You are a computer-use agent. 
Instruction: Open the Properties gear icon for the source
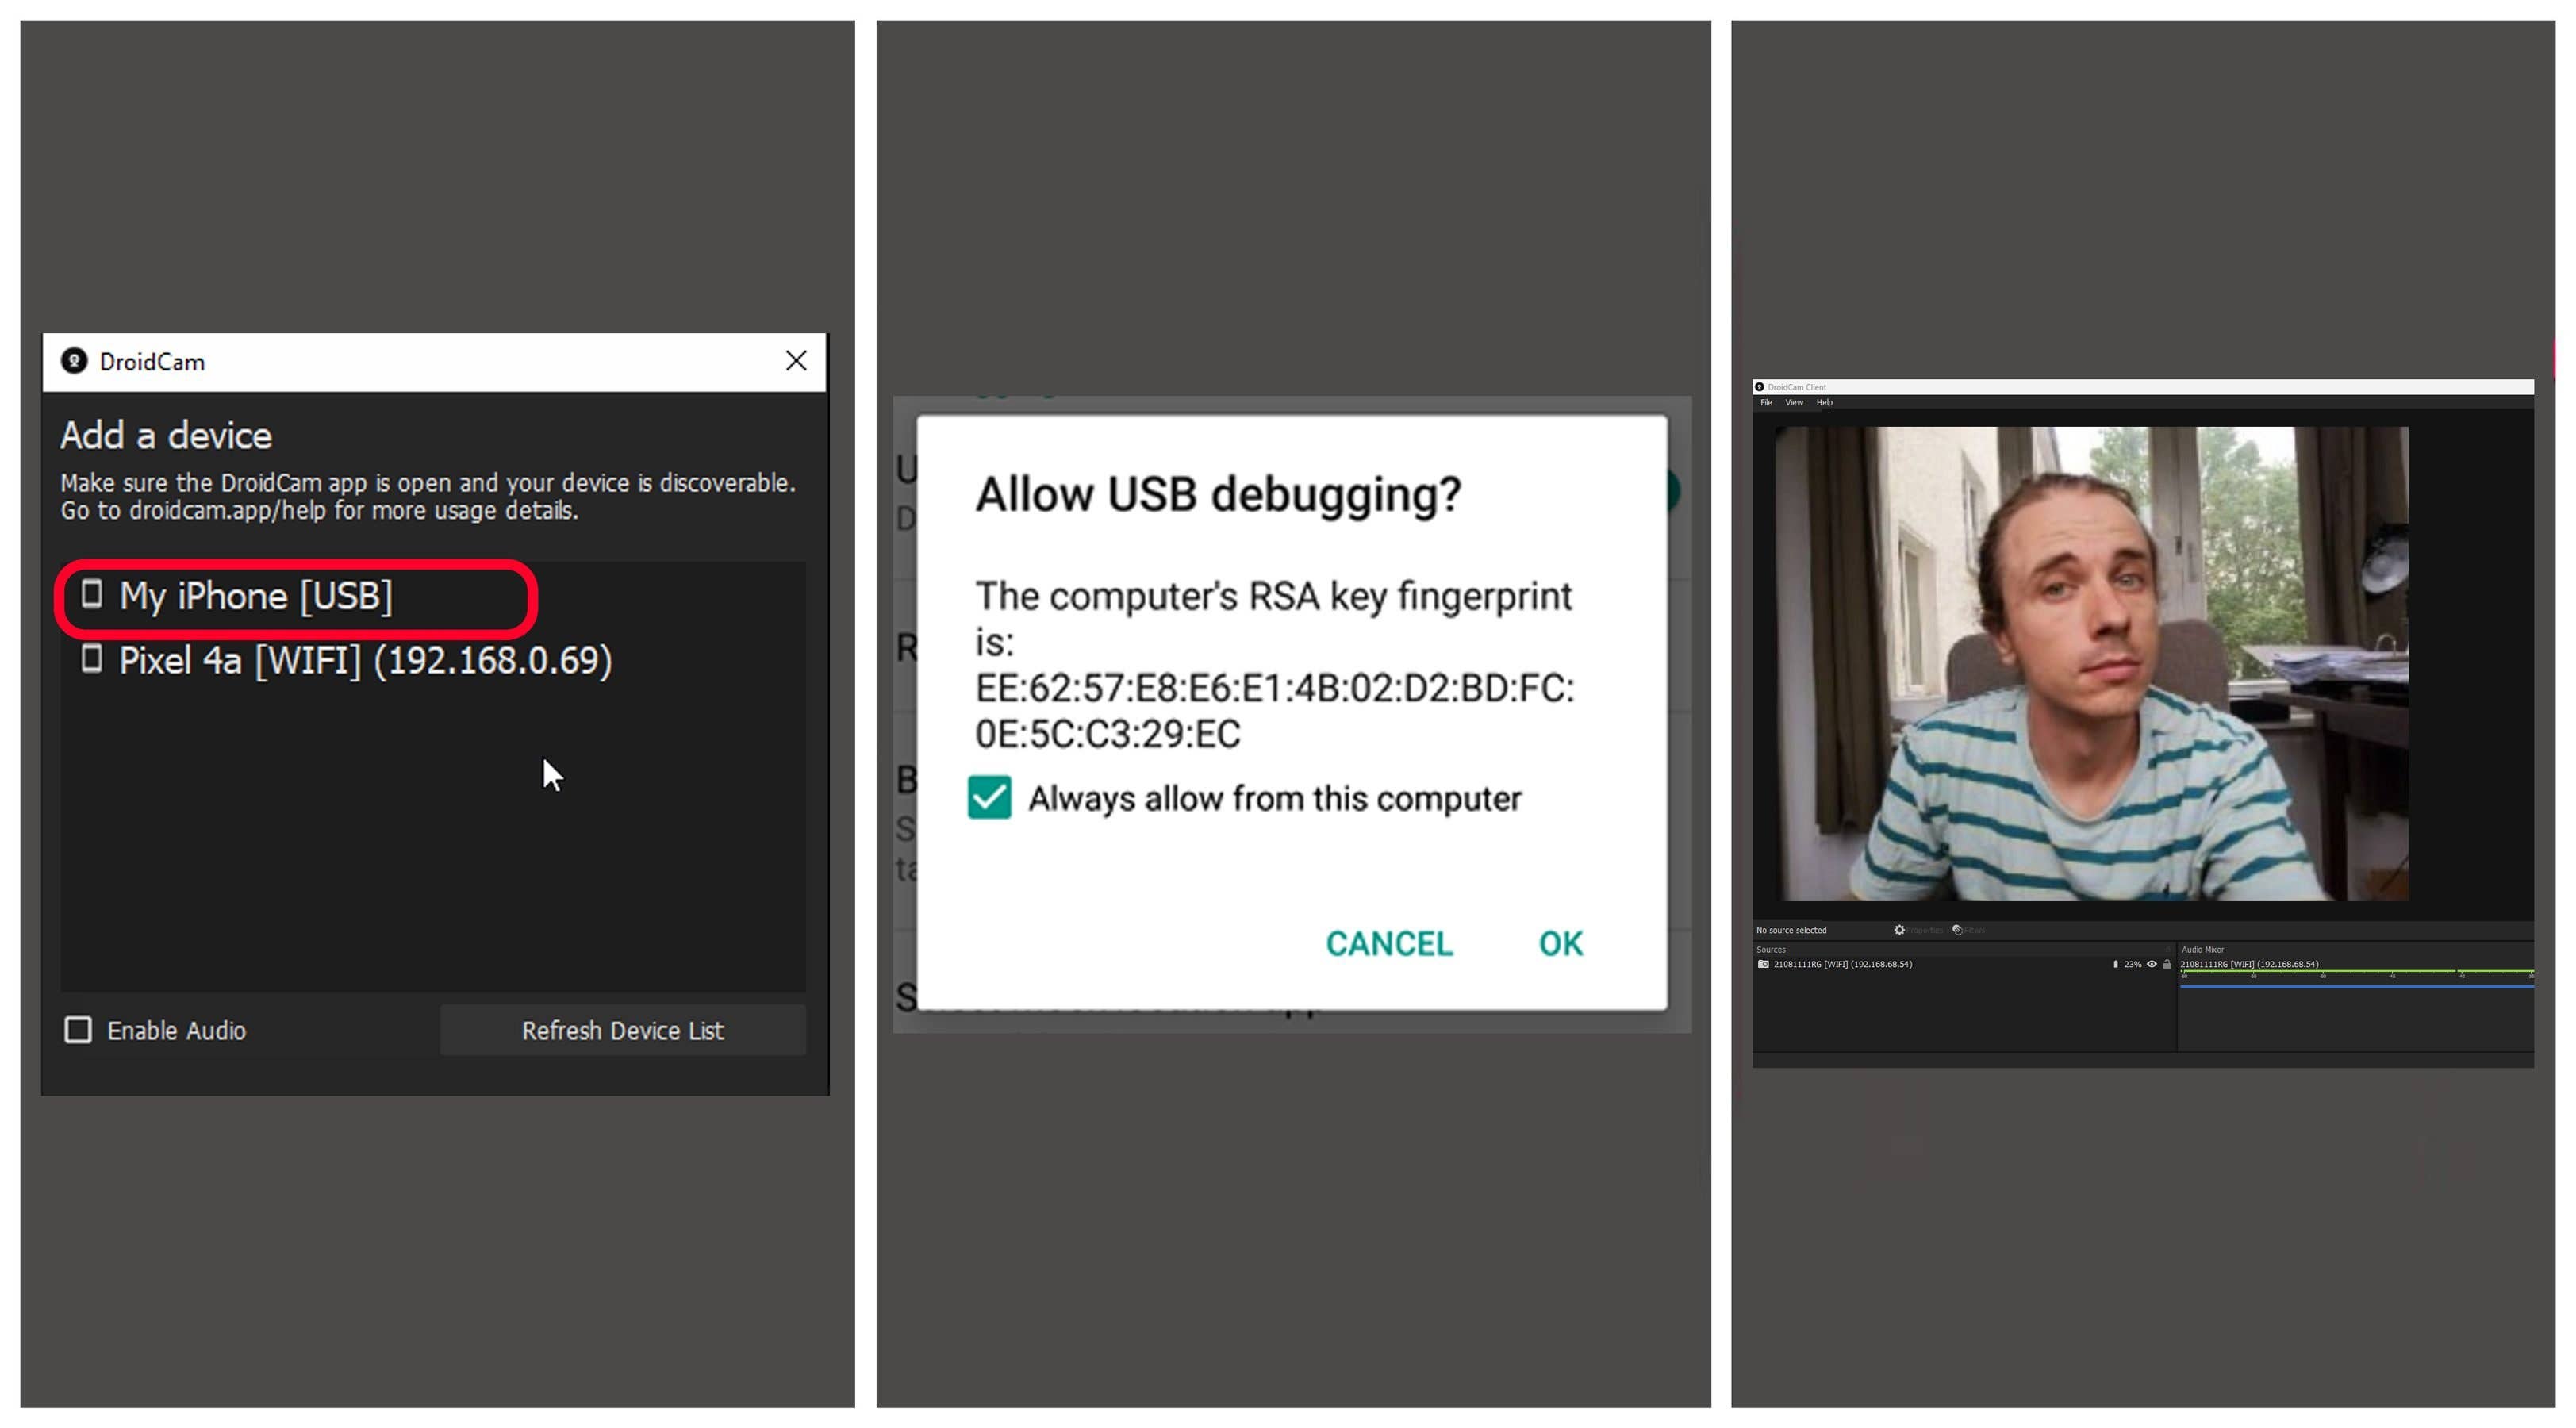pyautogui.click(x=1900, y=930)
